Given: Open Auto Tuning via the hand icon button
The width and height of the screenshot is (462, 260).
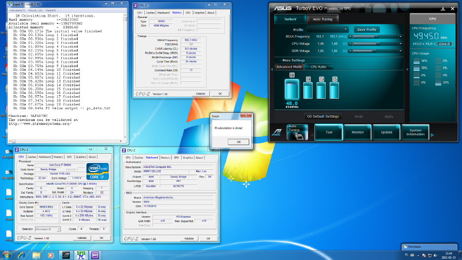Looking at the screenshot, I should pos(297,132).
